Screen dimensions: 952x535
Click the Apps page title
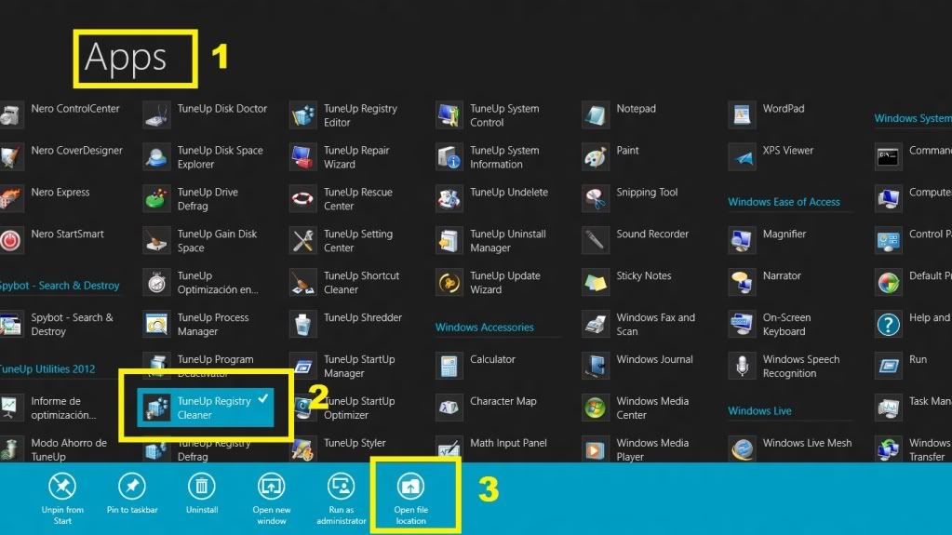126,59
